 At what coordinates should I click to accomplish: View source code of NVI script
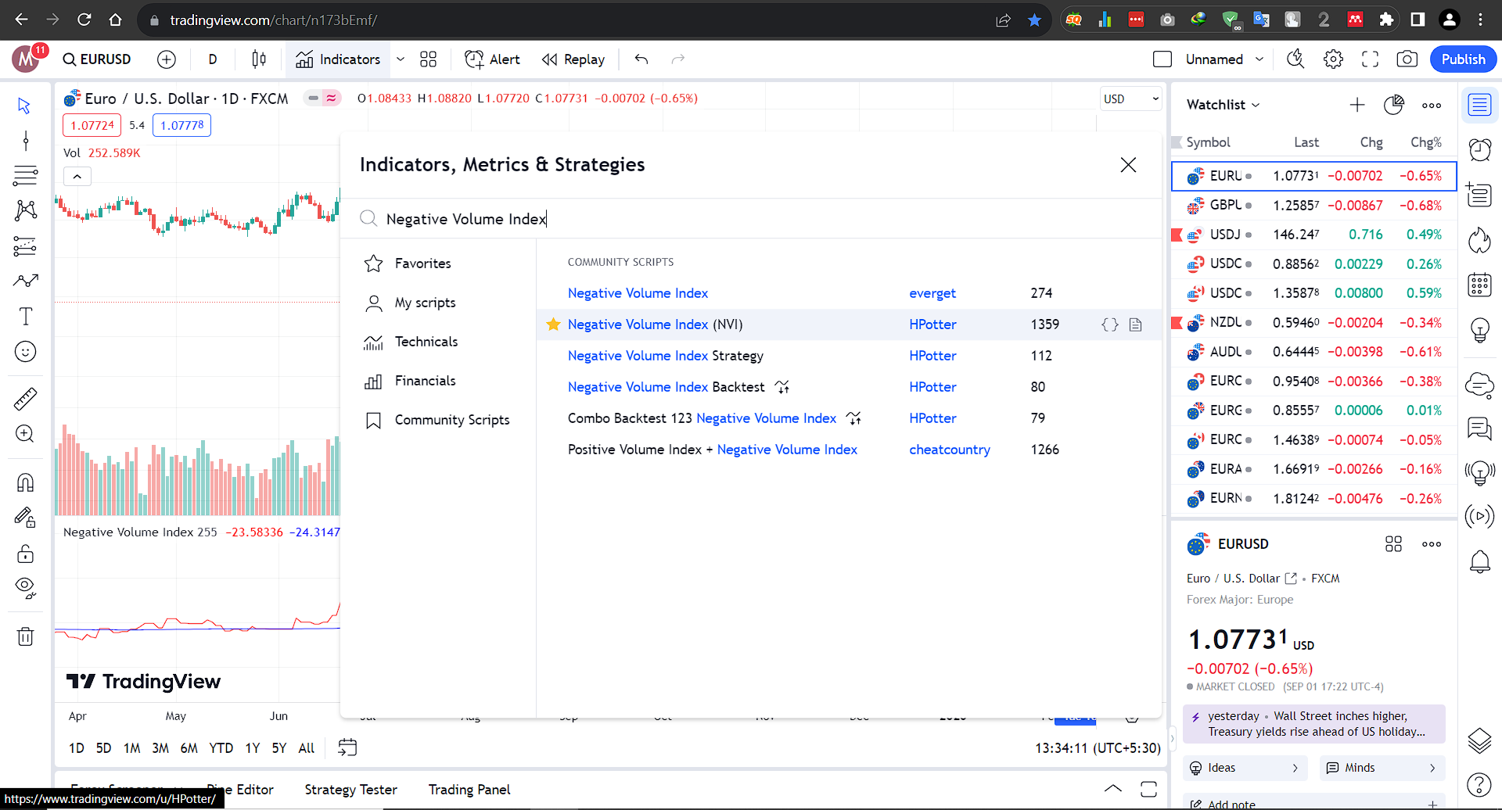(x=1110, y=324)
